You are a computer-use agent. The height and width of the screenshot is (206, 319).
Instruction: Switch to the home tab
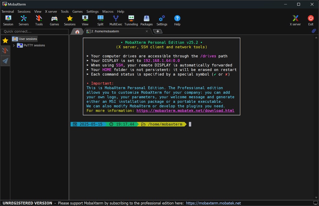tap(77, 32)
